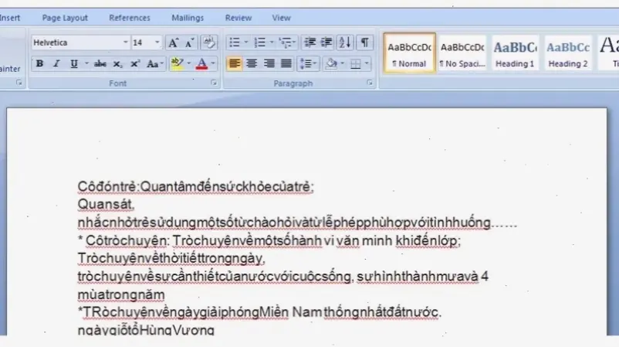Toggle Strikethrough formatting
619x347 pixels.
point(100,63)
